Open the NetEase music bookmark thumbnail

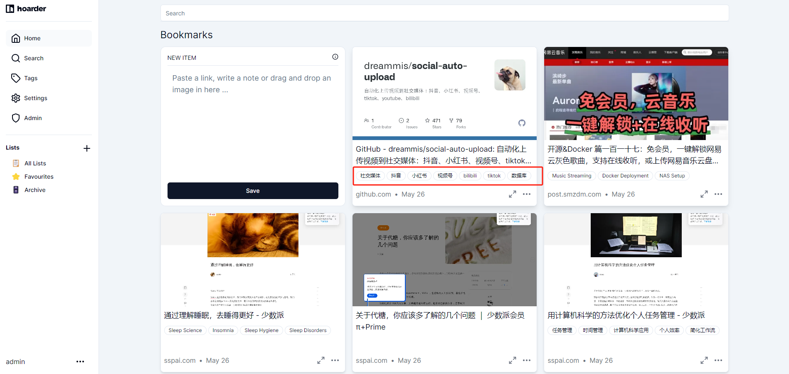click(x=636, y=93)
